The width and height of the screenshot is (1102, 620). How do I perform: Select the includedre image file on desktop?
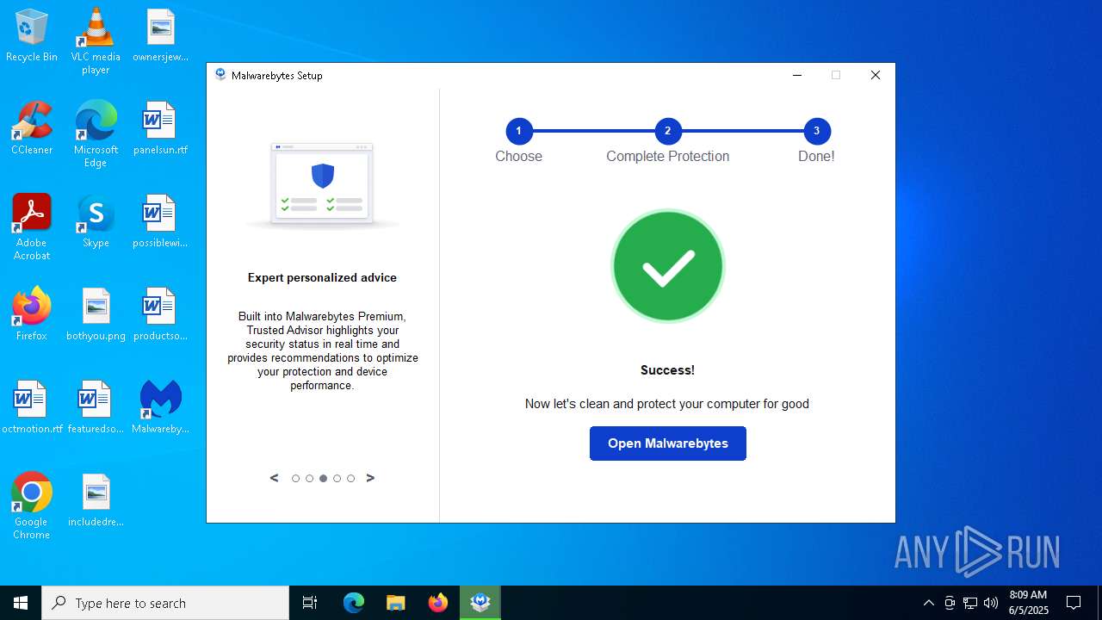96,500
